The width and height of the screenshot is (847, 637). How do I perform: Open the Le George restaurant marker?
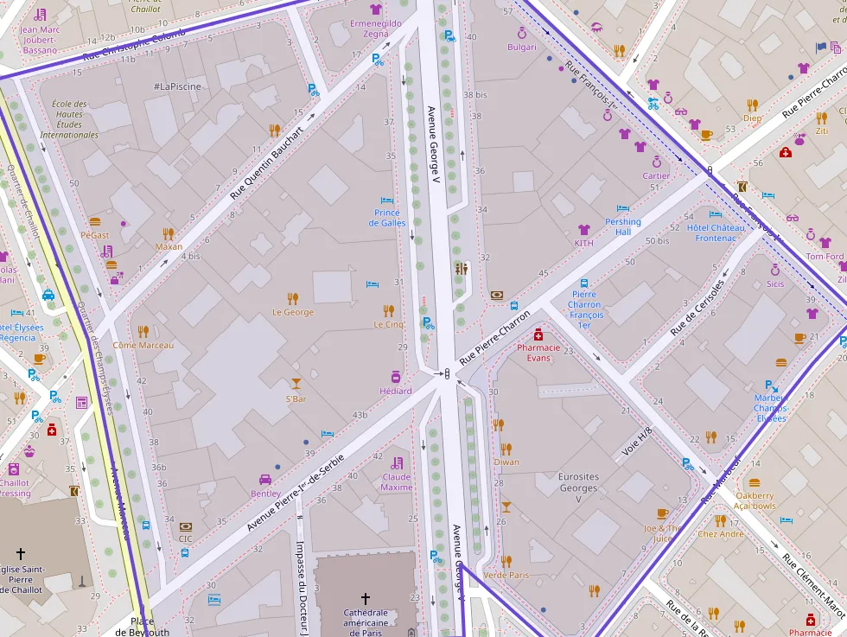[x=293, y=298]
